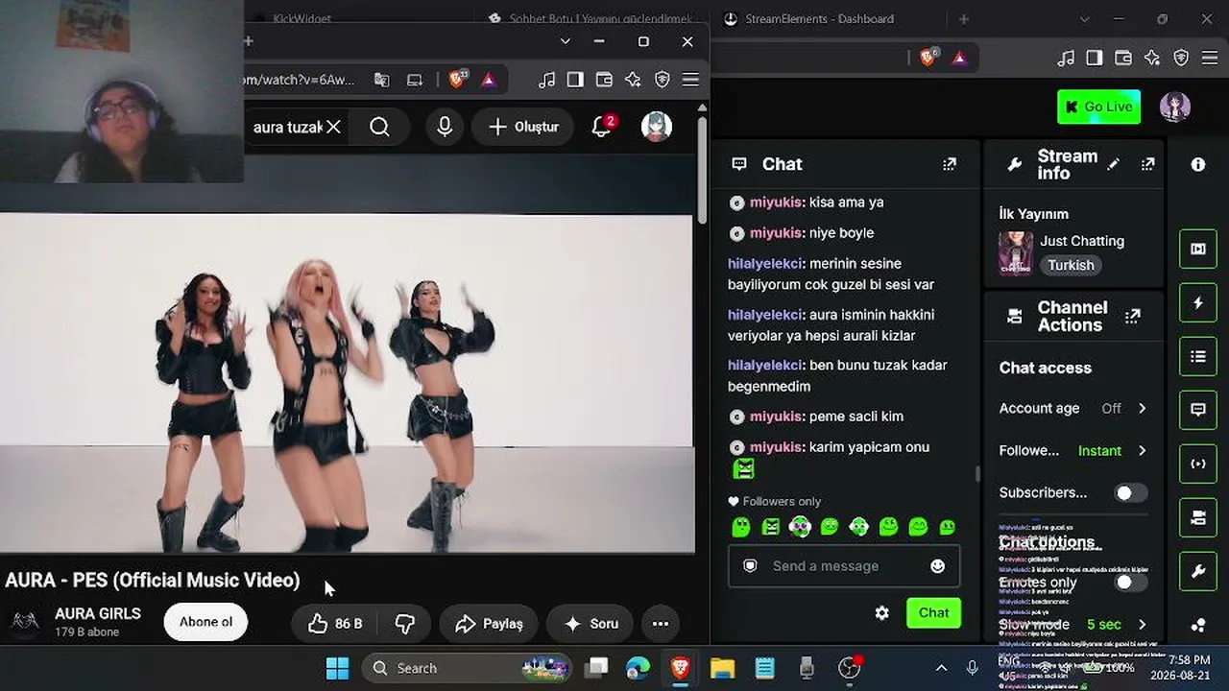Open Brave Shields in the Kick dashboard window
The image size is (1229, 691).
click(928, 58)
